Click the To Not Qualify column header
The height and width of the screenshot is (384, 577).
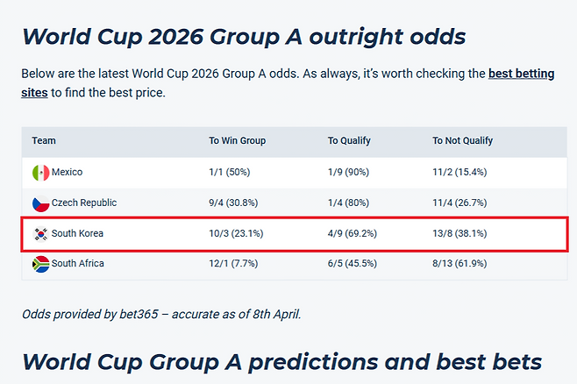(x=462, y=140)
